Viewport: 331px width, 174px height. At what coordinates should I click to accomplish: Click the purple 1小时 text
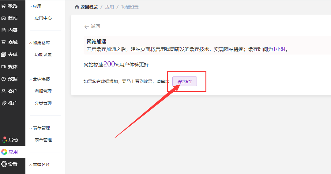[x=279, y=49]
